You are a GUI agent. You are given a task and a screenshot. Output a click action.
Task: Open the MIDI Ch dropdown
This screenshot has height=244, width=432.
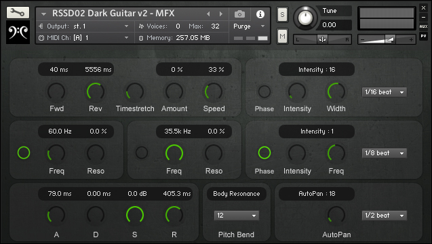pos(85,38)
